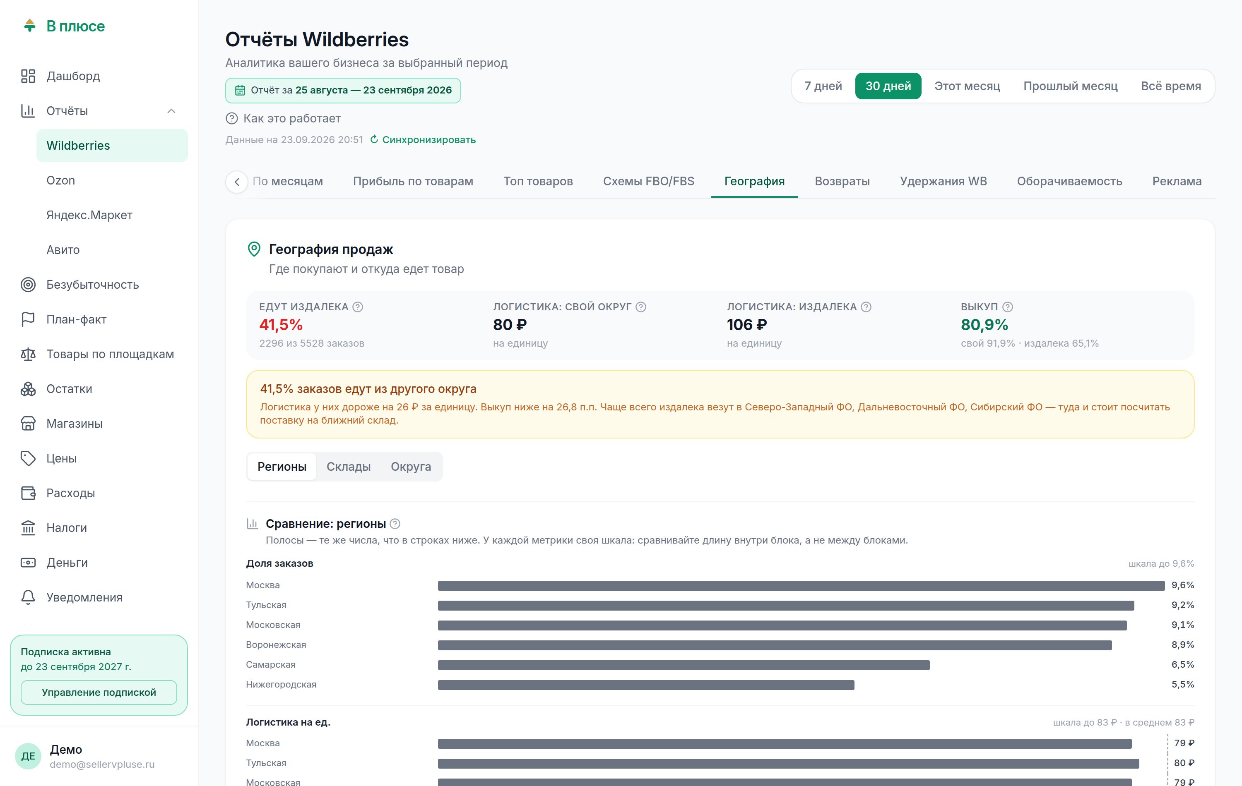Click the demo@sellervpluse.ru account email

click(x=102, y=764)
